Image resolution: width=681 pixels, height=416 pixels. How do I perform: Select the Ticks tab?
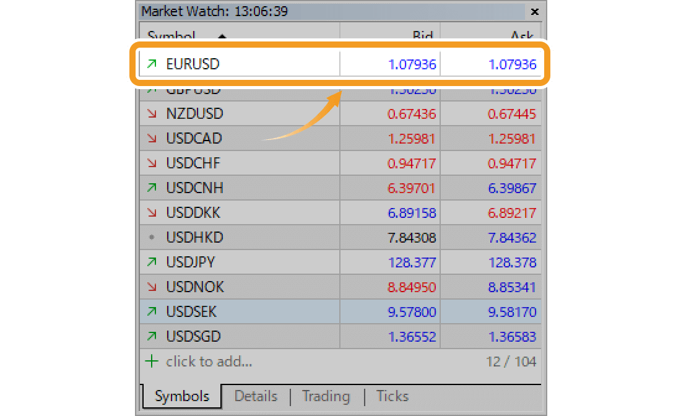click(x=392, y=396)
